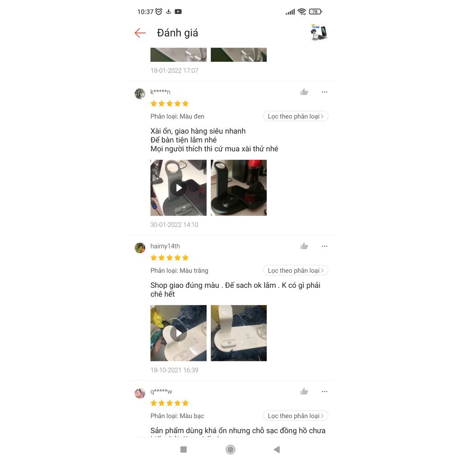Open the black charger stand photo
The image size is (462, 462).
pyautogui.click(x=239, y=188)
